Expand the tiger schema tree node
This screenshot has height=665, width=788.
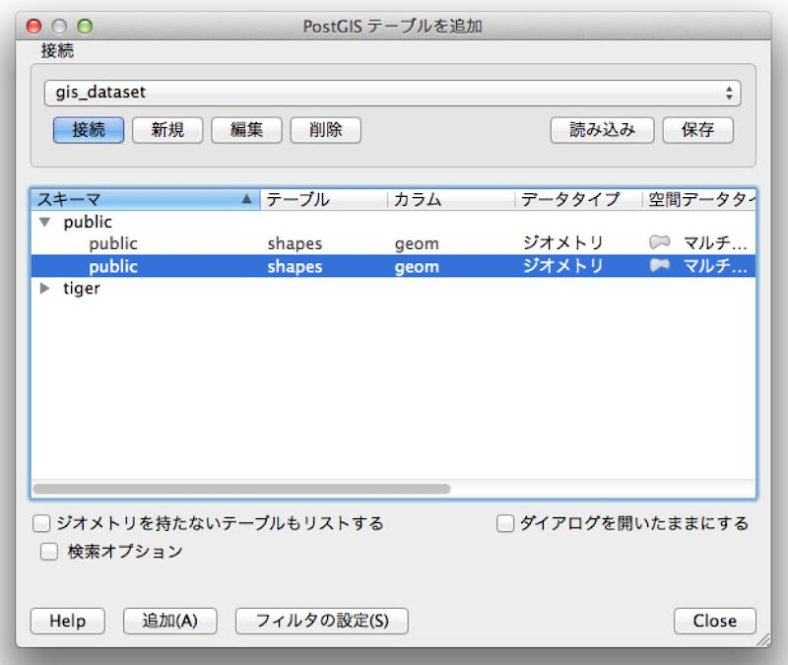[44, 288]
